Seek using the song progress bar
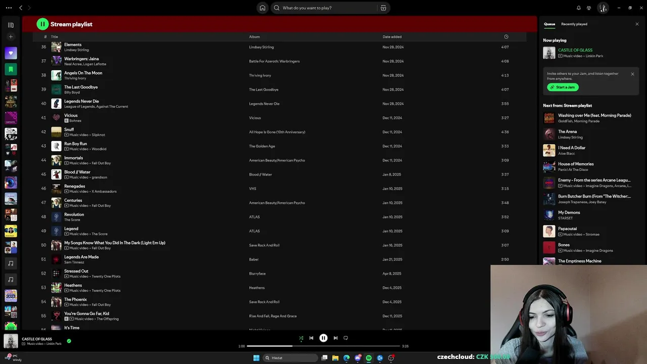 323,346
